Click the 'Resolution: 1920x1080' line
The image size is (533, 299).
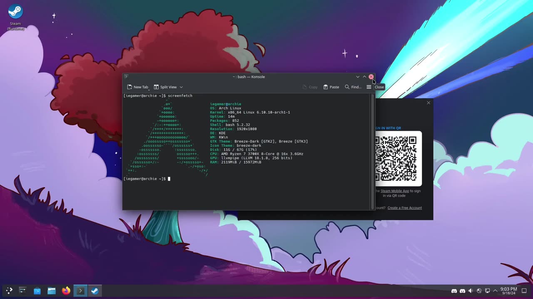234,129
